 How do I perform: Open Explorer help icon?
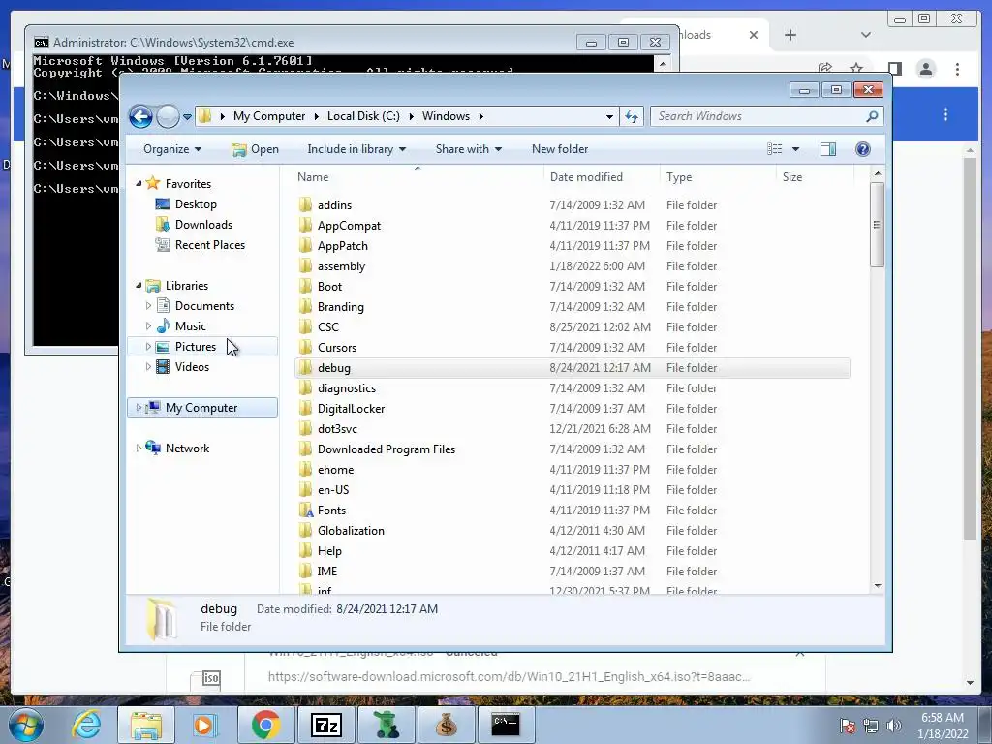tap(863, 149)
